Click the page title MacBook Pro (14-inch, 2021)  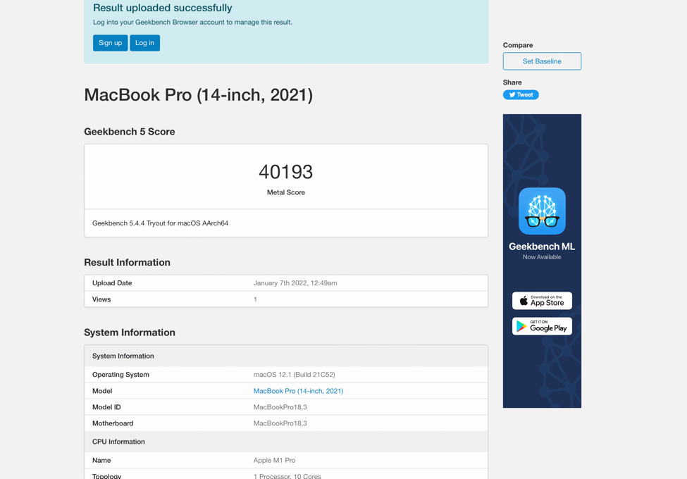point(198,95)
